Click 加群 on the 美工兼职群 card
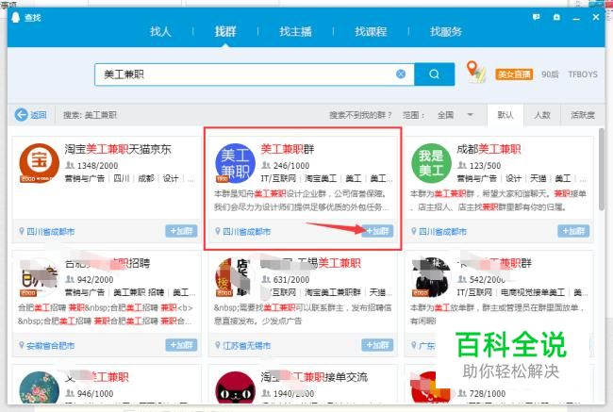The height and width of the screenshot is (412, 613). pyautogui.click(x=377, y=231)
